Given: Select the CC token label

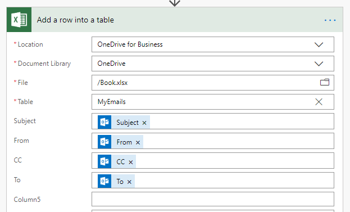Looking at the screenshot, I should pyautogui.click(x=121, y=162).
